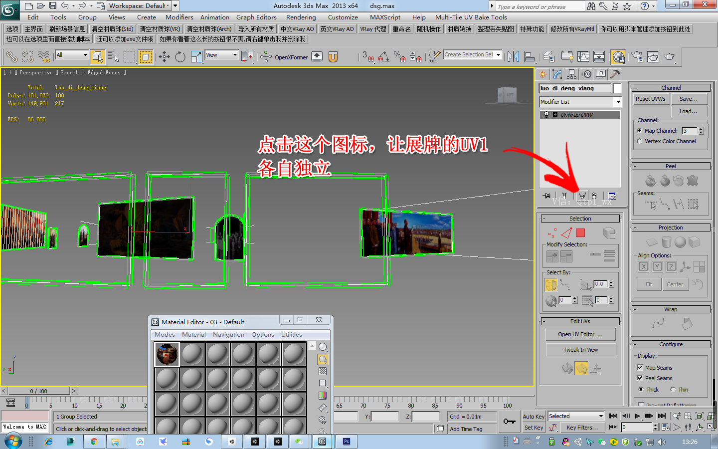Toggle visibility bulb on Unwrap UVW modifier
This screenshot has width=718, height=449.
[x=546, y=114]
